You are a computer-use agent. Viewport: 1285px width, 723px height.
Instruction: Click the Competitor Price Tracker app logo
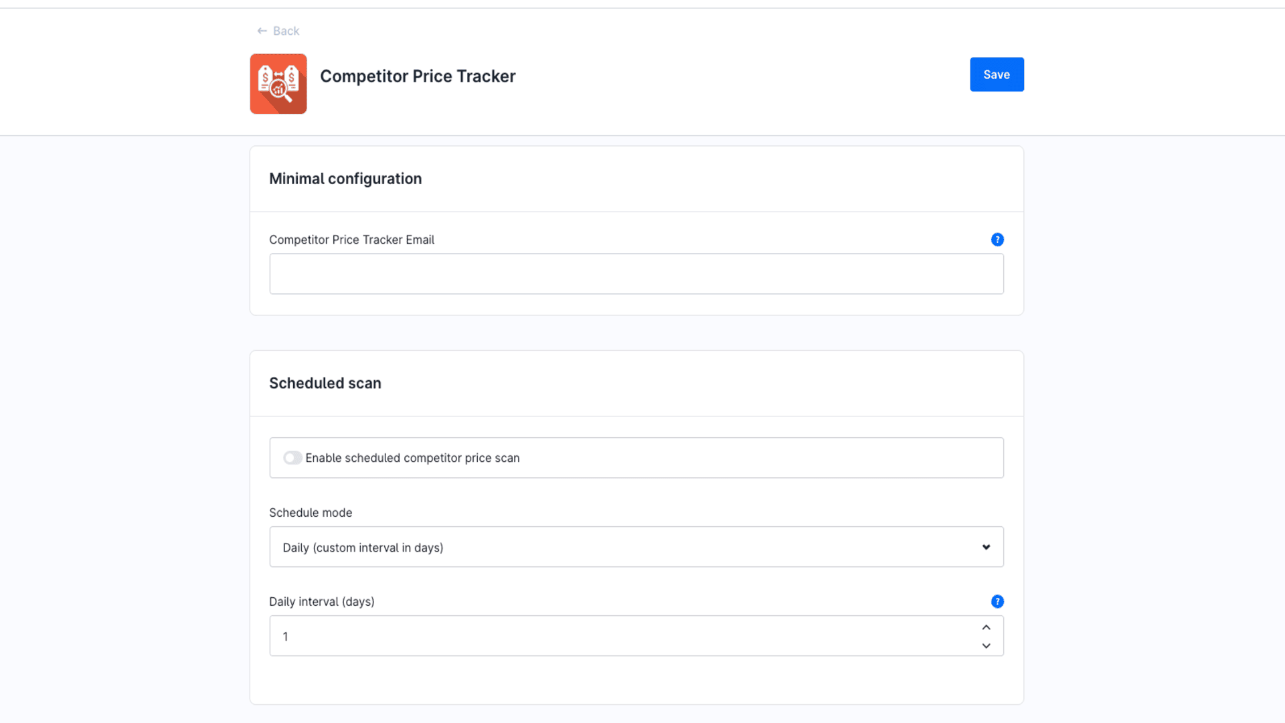click(278, 84)
